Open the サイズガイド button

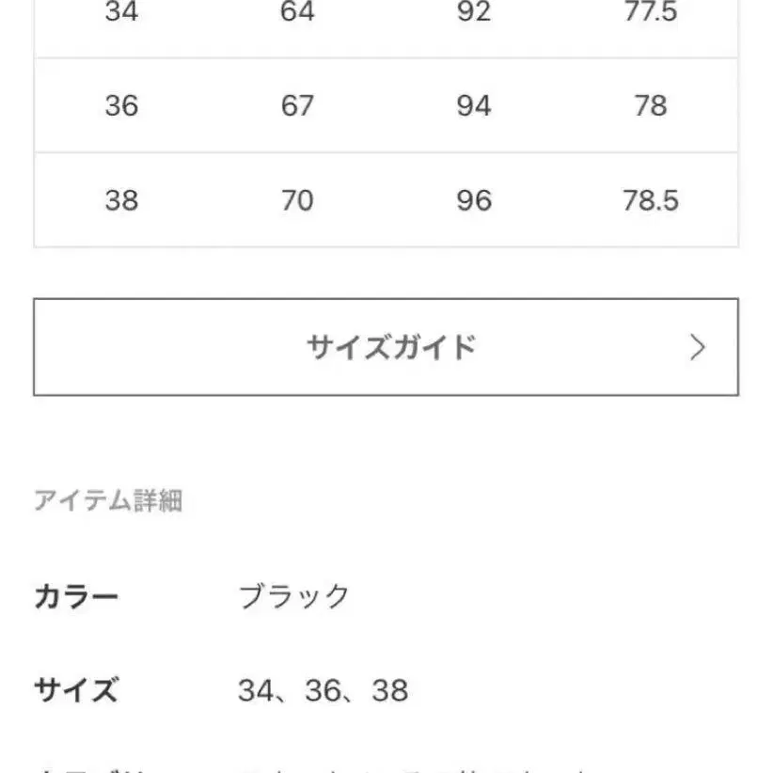click(386, 347)
